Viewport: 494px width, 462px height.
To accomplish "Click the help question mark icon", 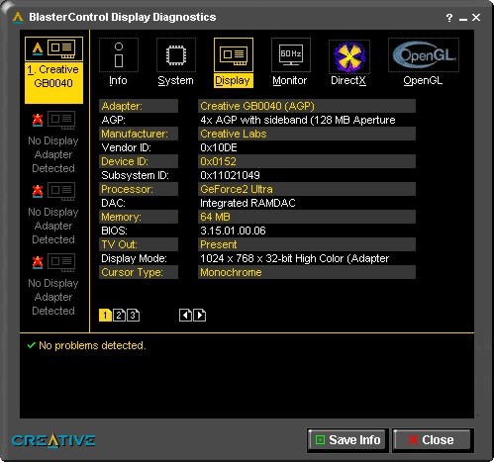I will tap(449, 18).
